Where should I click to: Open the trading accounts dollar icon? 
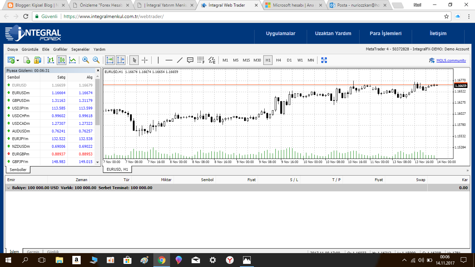[38, 60]
